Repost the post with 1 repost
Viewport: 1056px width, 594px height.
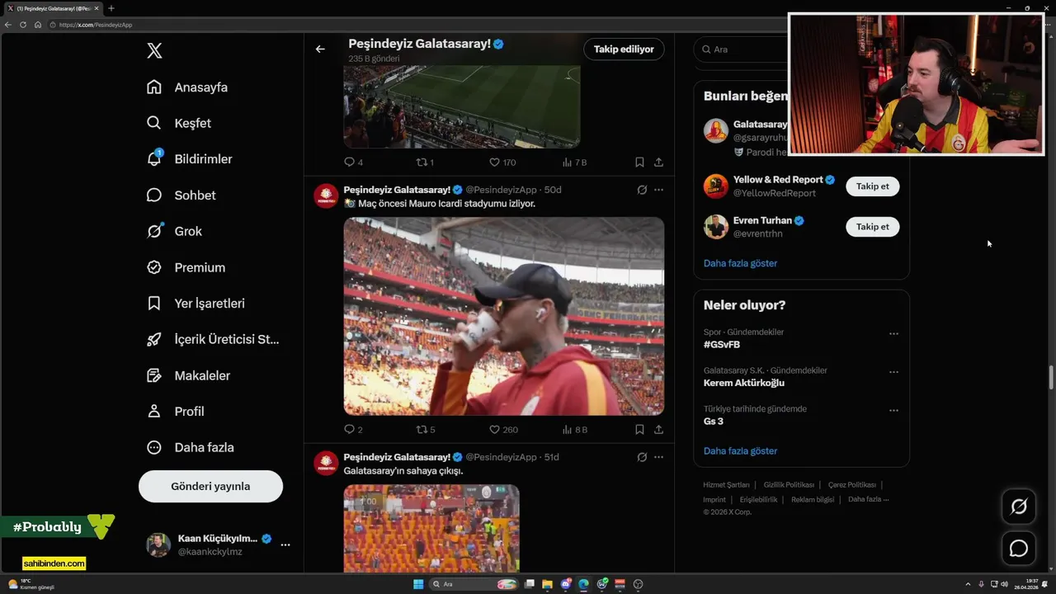click(426, 163)
